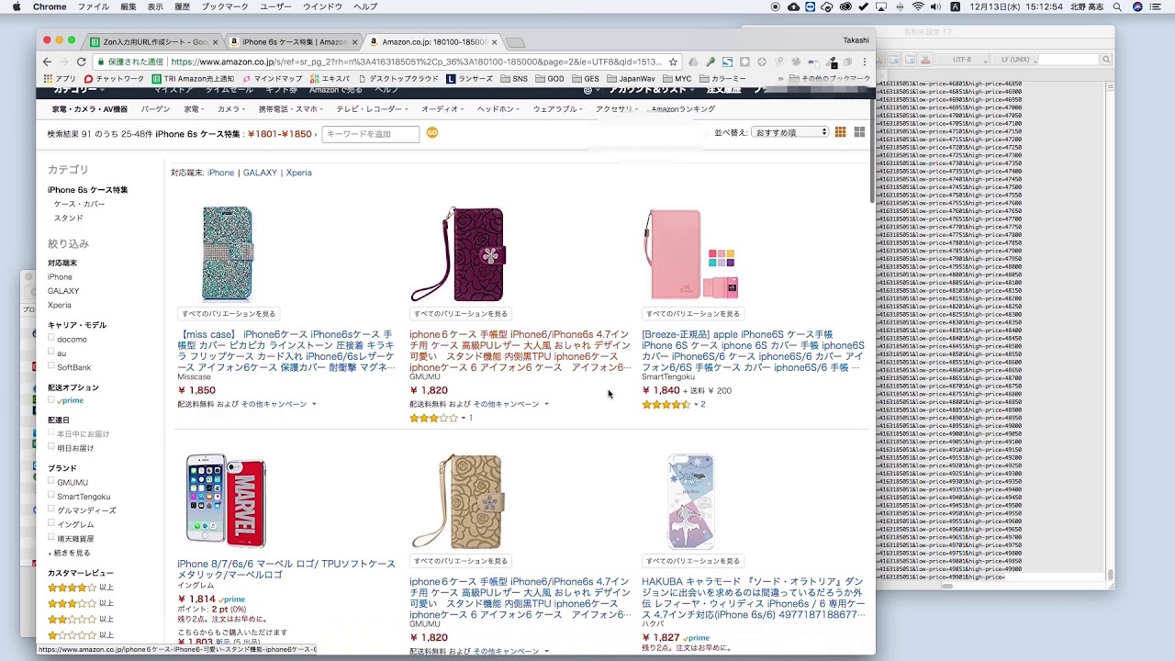Close the Zon入力用URL作成シート tab
This screenshot has width=1175, height=661.
tap(215, 41)
